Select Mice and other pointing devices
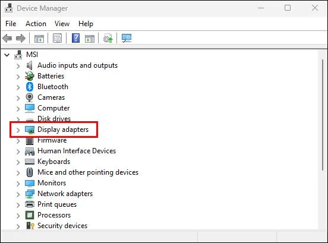 click(x=88, y=172)
